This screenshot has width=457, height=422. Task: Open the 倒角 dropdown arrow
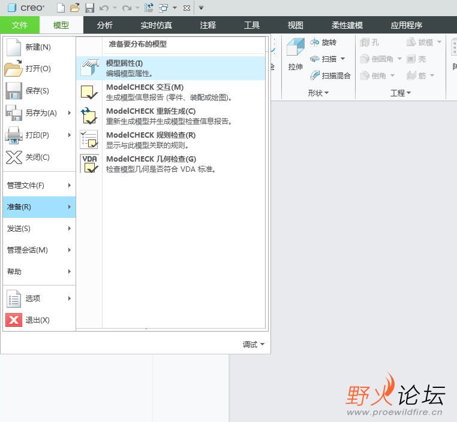[393, 75]
